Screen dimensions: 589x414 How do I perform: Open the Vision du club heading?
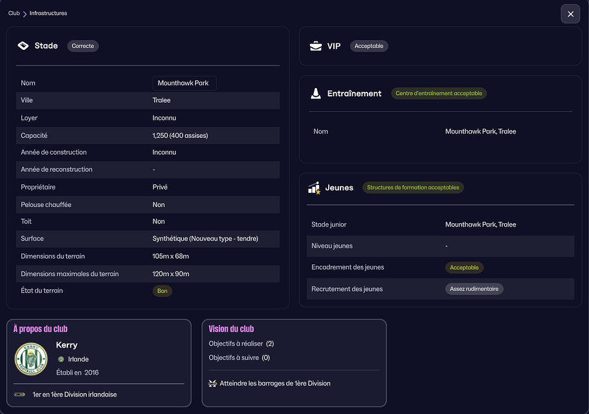232,329
